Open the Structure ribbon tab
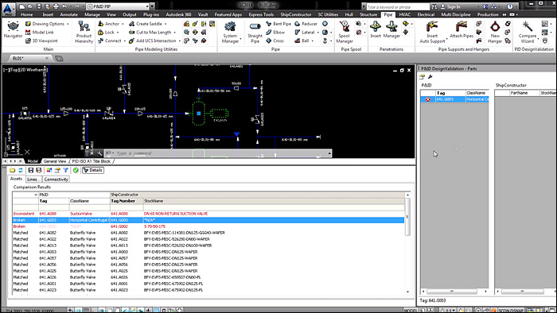 (368, 14)
